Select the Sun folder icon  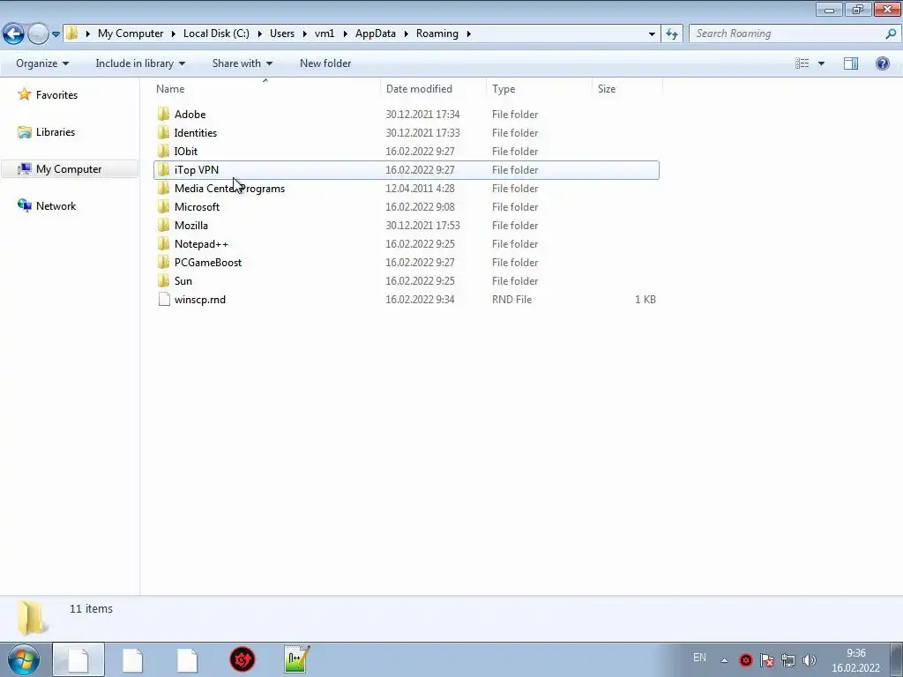click(163, 281)
